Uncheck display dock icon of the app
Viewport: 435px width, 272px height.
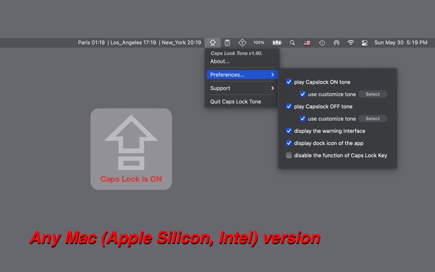(x=289, y=143)
